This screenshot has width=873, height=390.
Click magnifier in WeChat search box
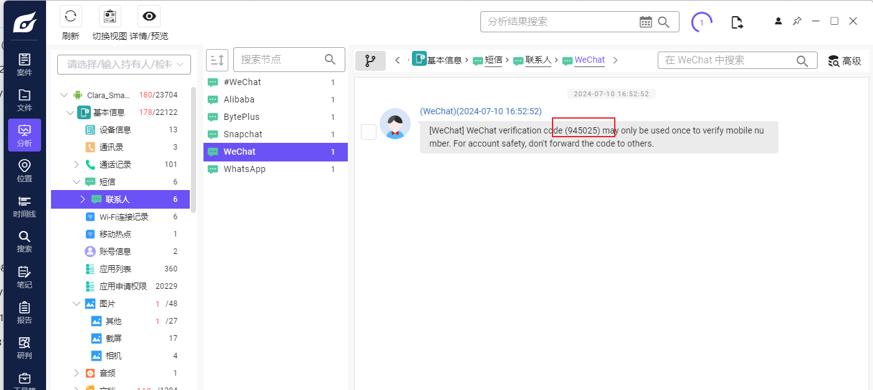click(x=803, y=60)
